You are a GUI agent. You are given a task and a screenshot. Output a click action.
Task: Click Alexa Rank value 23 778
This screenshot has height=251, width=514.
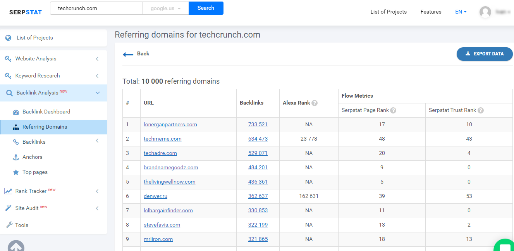[309, 139]
